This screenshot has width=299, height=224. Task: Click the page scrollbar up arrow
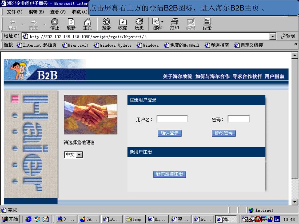coord(295,55)
